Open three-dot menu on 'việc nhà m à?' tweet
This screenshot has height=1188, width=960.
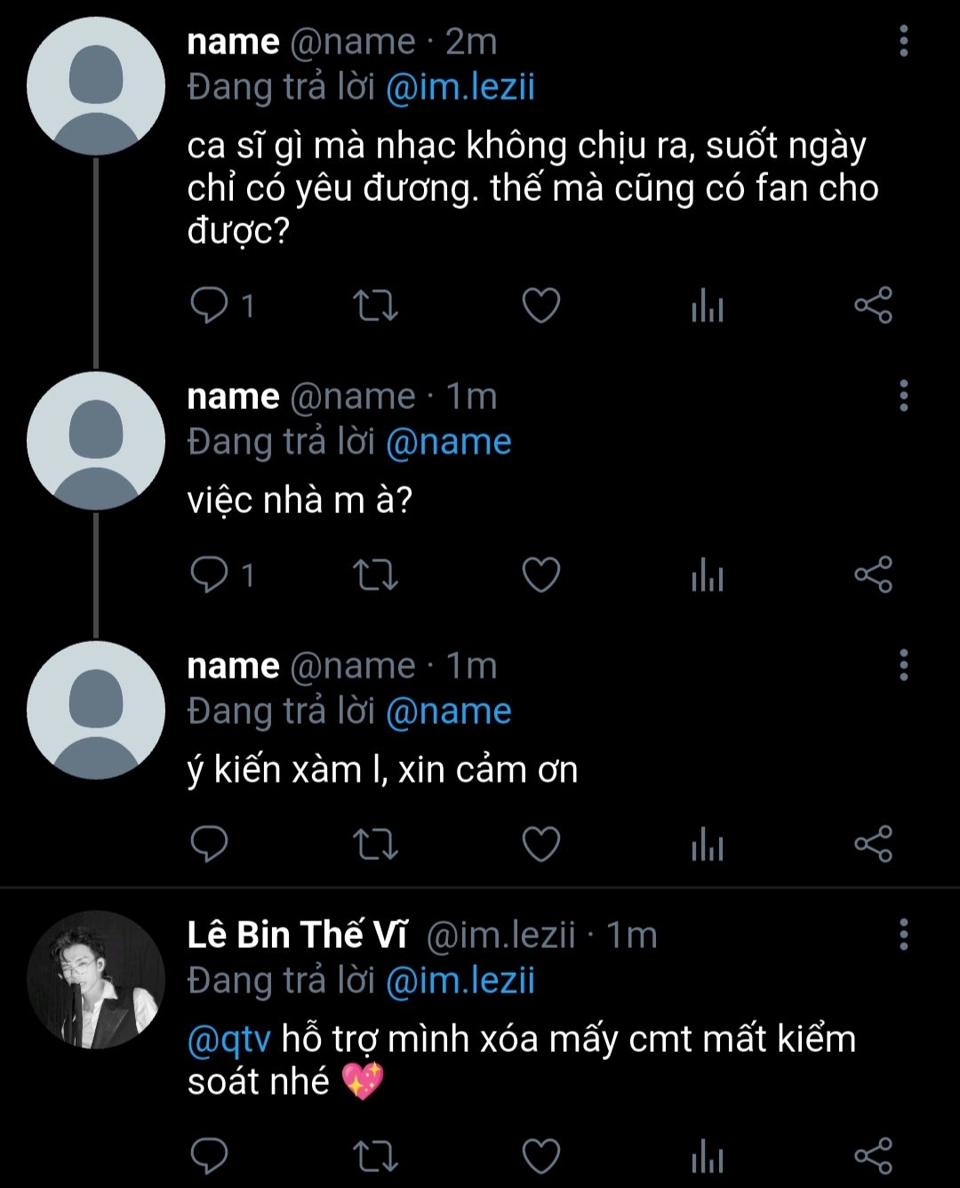point(903,396)
